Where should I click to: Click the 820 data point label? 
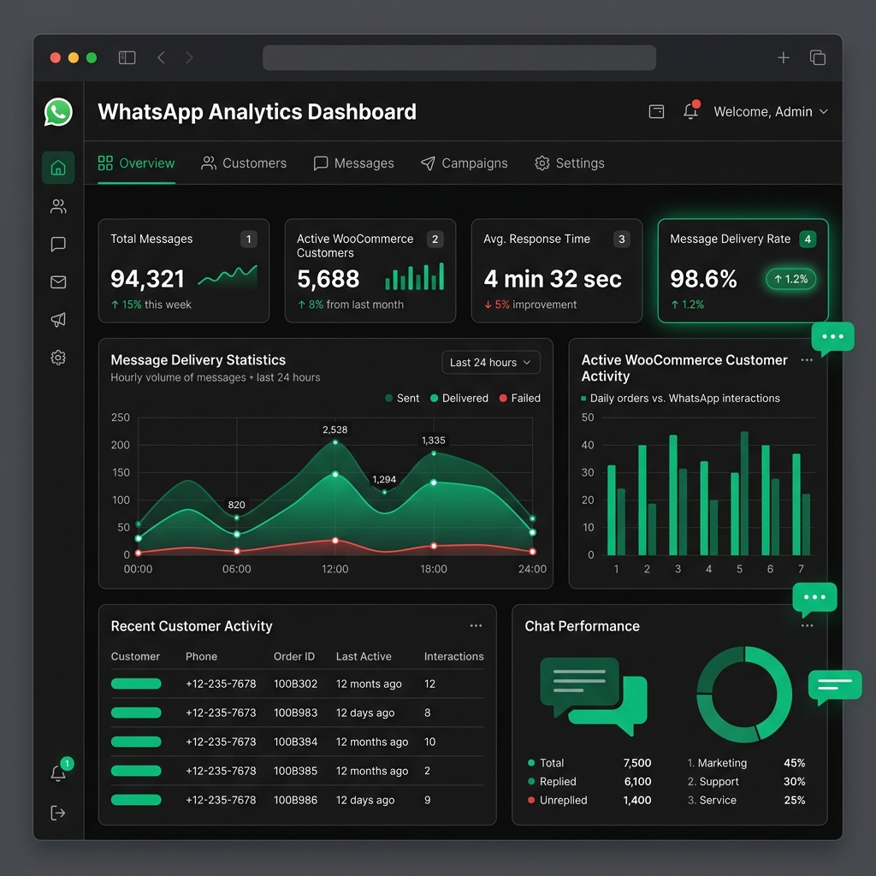[236, 505]
